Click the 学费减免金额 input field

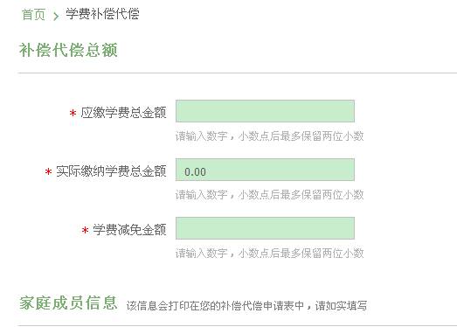click(265, 228)
